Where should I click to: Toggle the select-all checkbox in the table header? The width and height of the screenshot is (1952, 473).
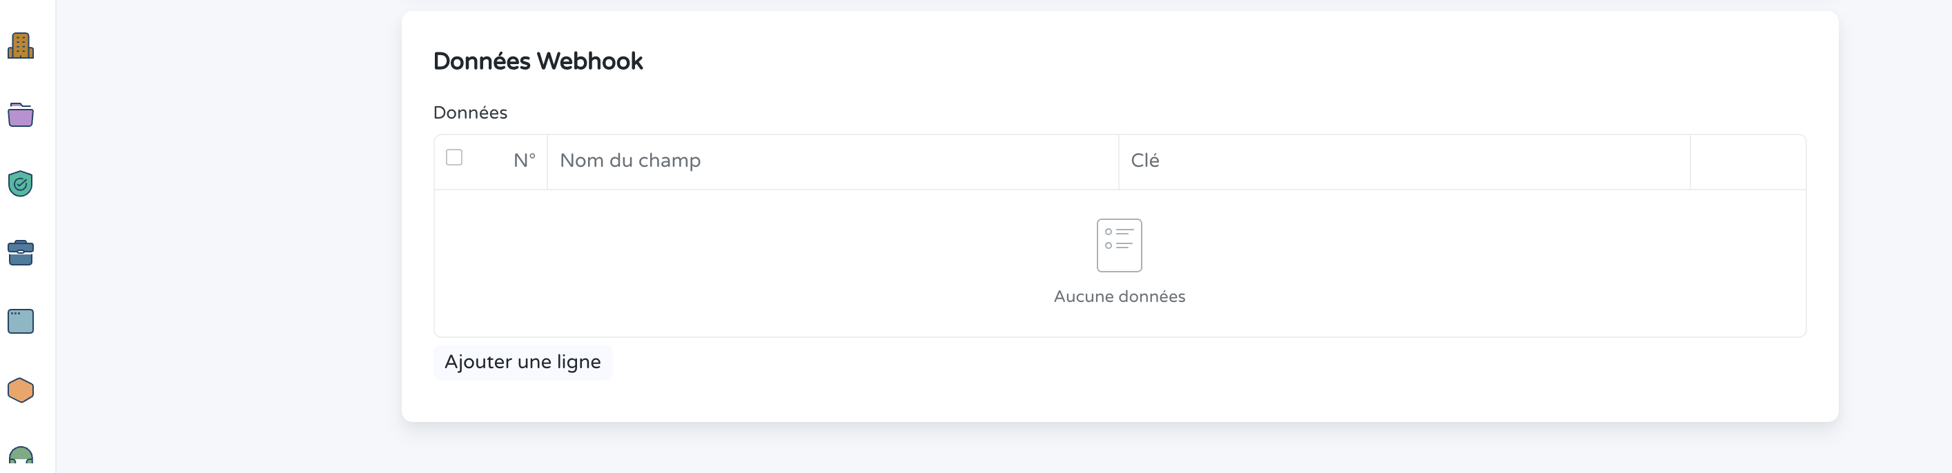click(456, 157)
